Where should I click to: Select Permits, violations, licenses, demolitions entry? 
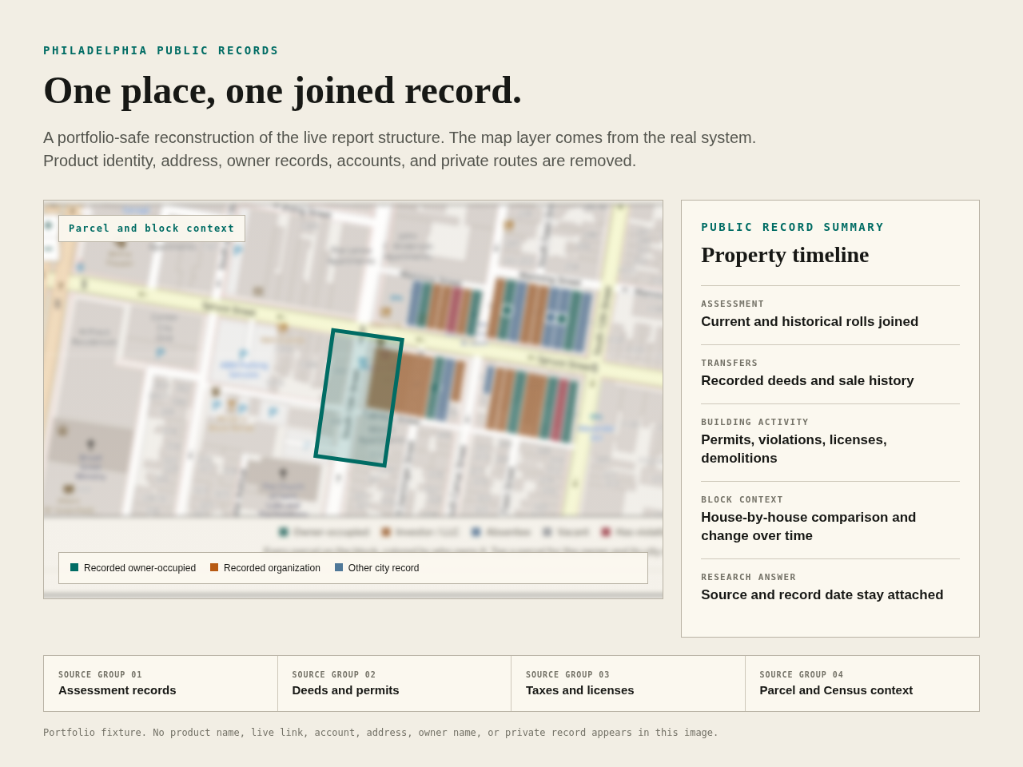click(x=794, y=449)
